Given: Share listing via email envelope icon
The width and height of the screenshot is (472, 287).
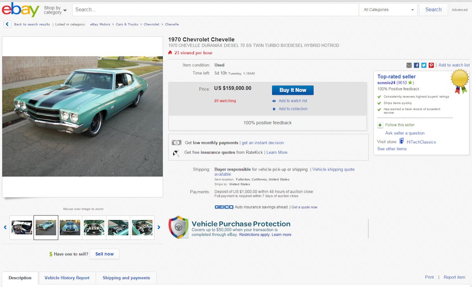Looking at the screenshot, I should [409, 65].
